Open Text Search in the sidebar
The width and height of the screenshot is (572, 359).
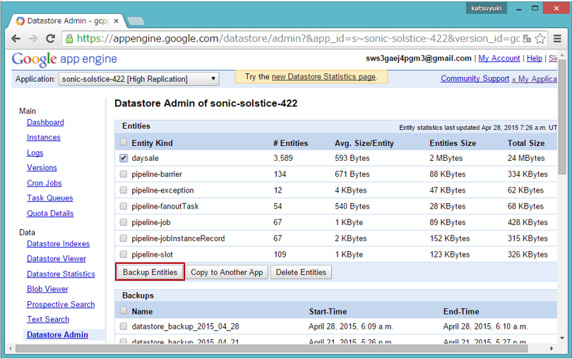point(48,320)
